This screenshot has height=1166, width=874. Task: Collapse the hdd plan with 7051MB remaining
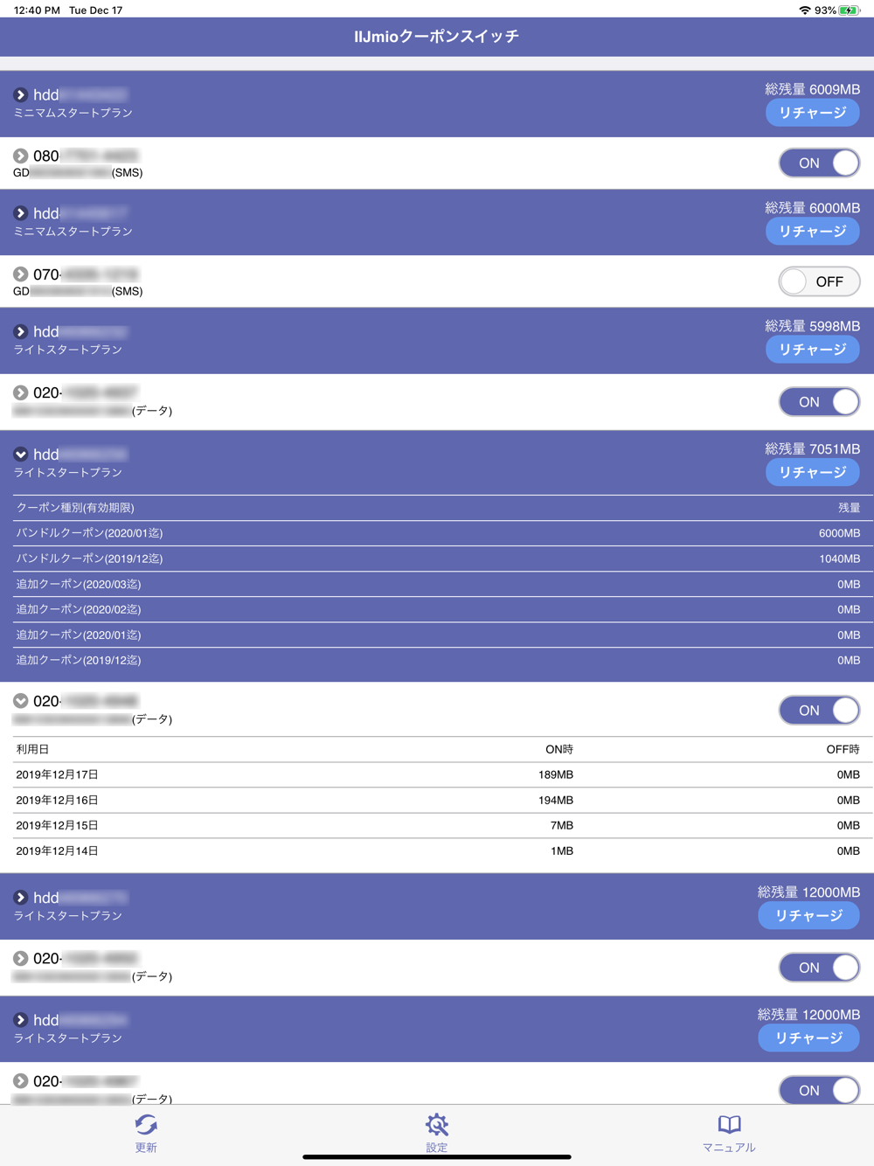click(x=20, y=455)
